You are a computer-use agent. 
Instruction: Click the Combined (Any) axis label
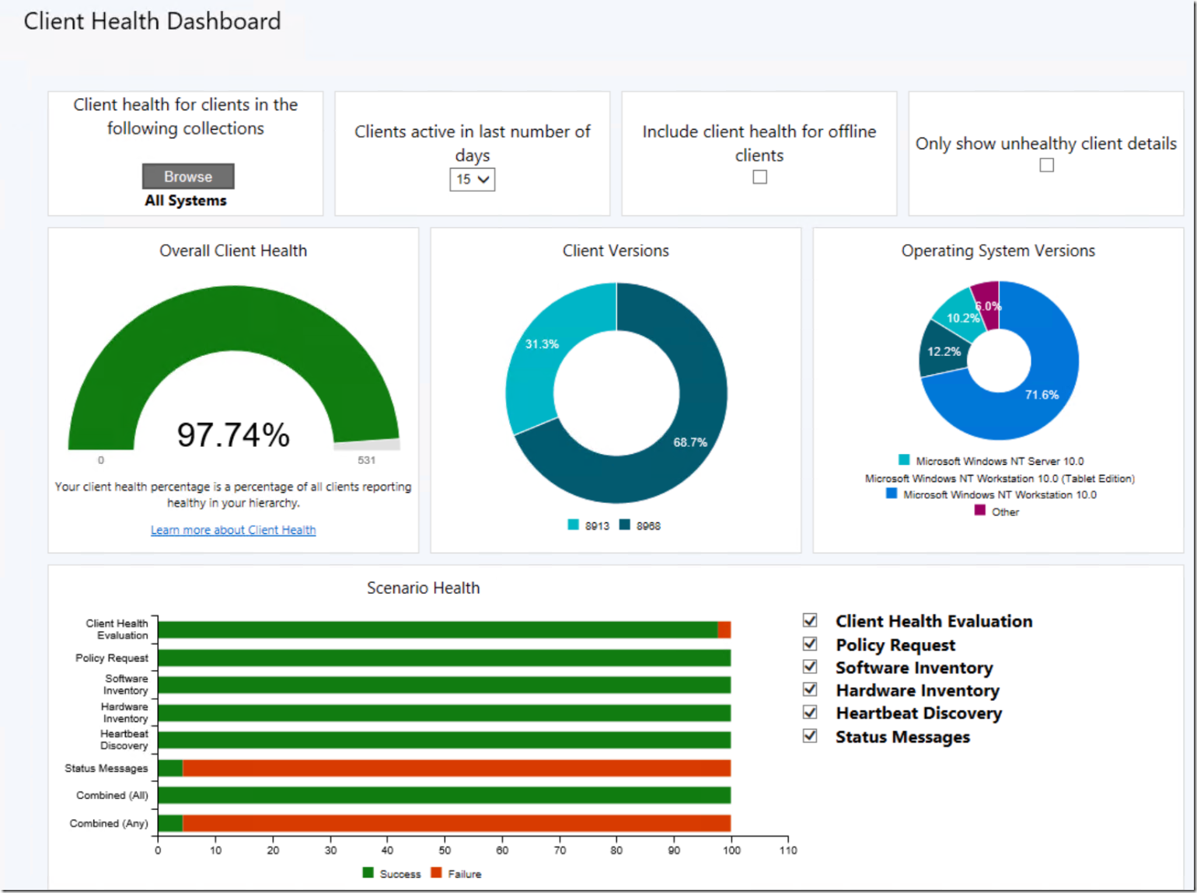coord(109,823)
